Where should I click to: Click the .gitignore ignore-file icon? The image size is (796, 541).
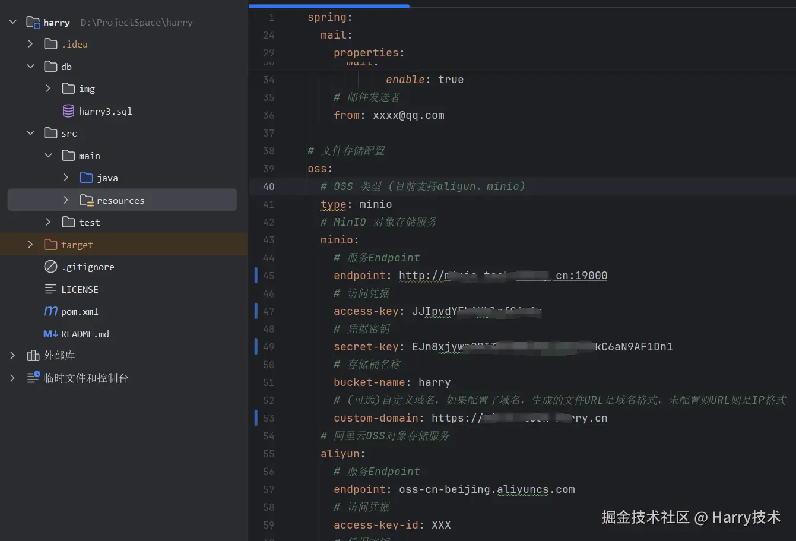click(51, 267)
